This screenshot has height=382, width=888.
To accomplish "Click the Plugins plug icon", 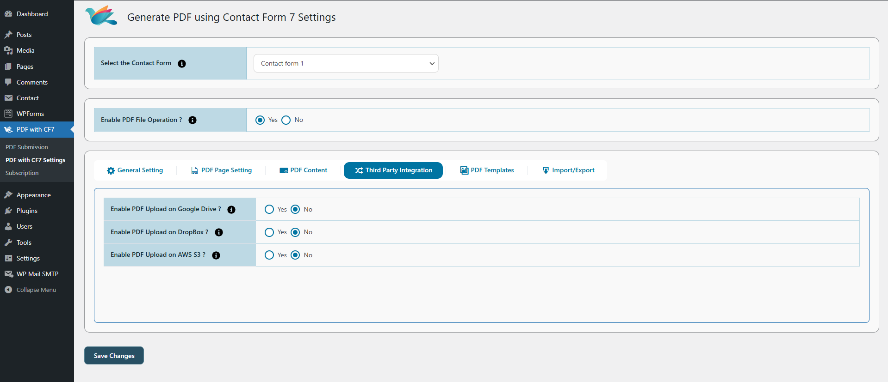I will pyautogui.click(x=8, y=211).
